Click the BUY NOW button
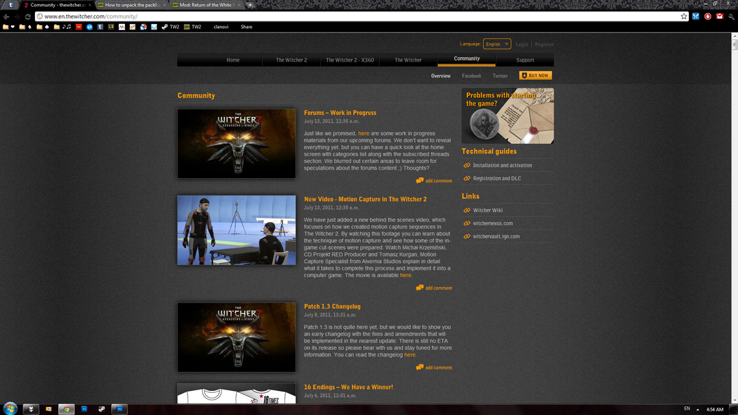 tap(536, 76)
